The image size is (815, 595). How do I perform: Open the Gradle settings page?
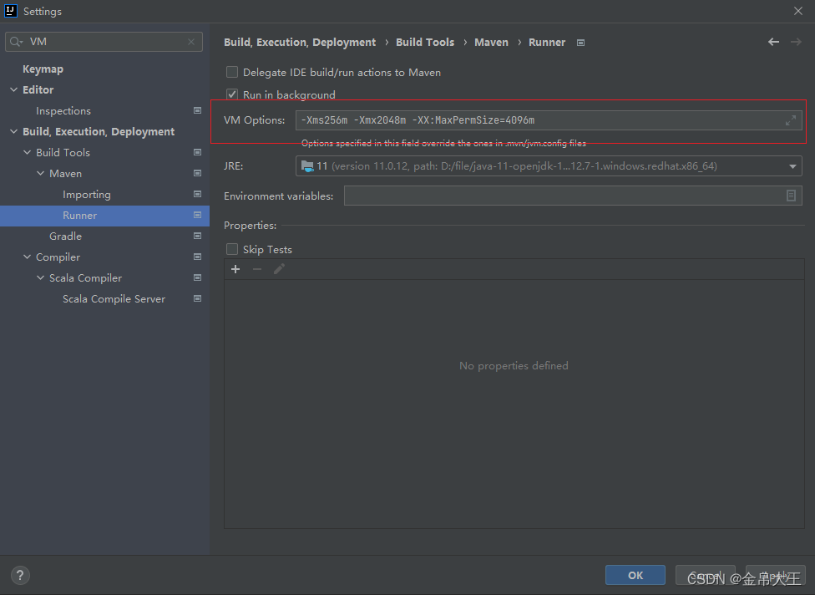pyautogui.click(x=65, y=236)
